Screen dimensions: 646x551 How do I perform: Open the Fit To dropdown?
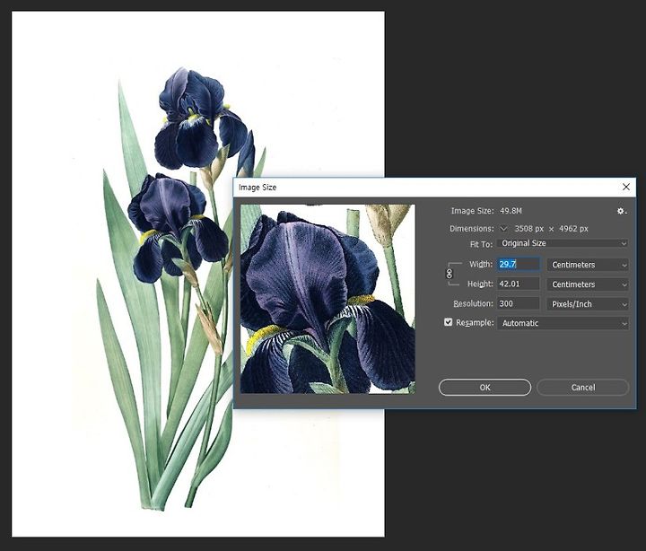click(563, 243)
